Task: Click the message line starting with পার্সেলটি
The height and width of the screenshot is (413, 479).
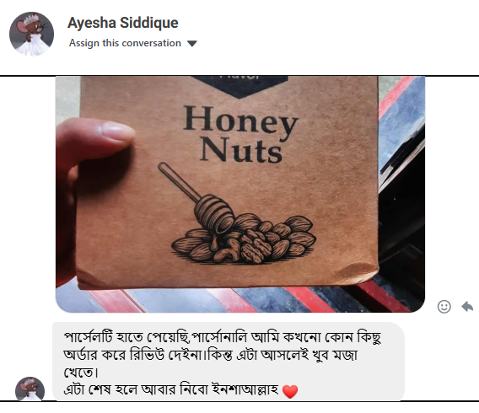Action: coord(223,338)
